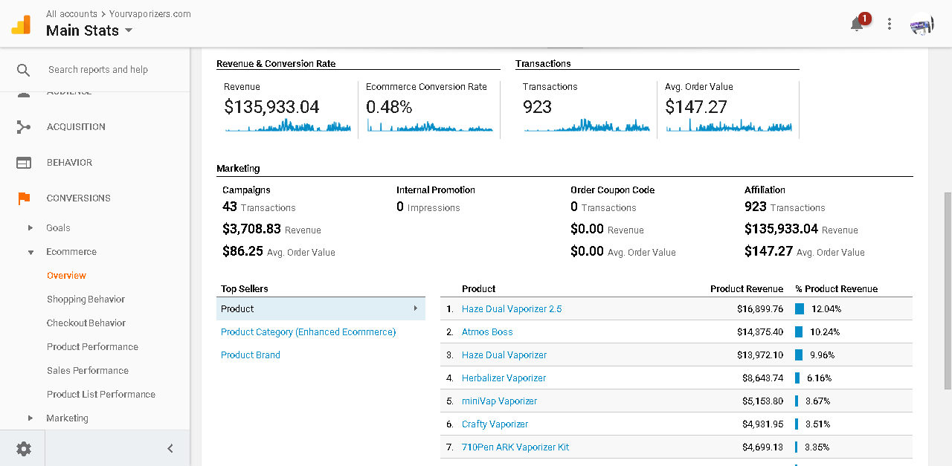The width and height of the screenshot is (952, 466).
Task: Click the Ecommerce tree item
Action: click(71, 252)
